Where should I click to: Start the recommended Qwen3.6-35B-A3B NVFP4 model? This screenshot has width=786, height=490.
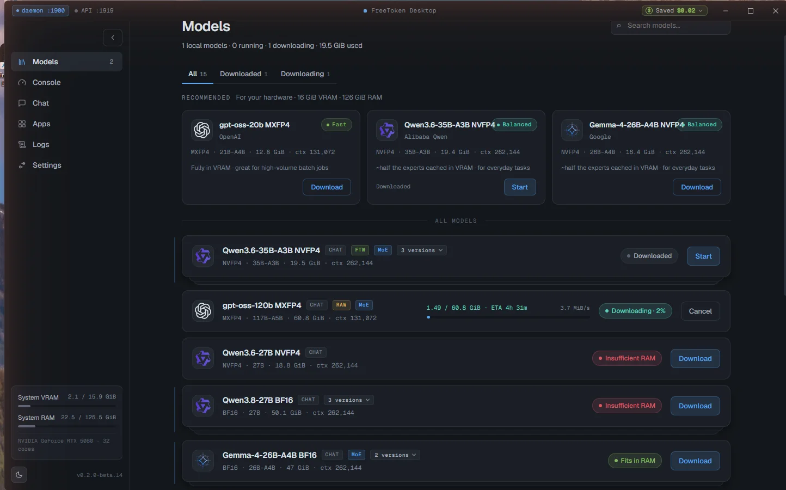[x=520, y=187]
